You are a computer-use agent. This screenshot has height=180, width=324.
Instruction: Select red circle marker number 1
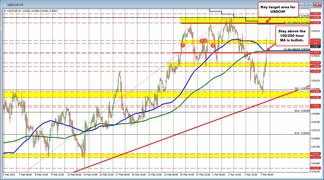(x=183, y=45)
